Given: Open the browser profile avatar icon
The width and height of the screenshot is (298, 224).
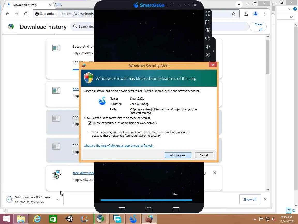Looking at the screenshot, I should tap(255, 14).
